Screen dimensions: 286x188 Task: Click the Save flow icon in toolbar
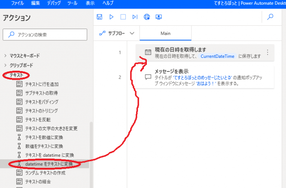pyautogui.click(x=100, y=17)
